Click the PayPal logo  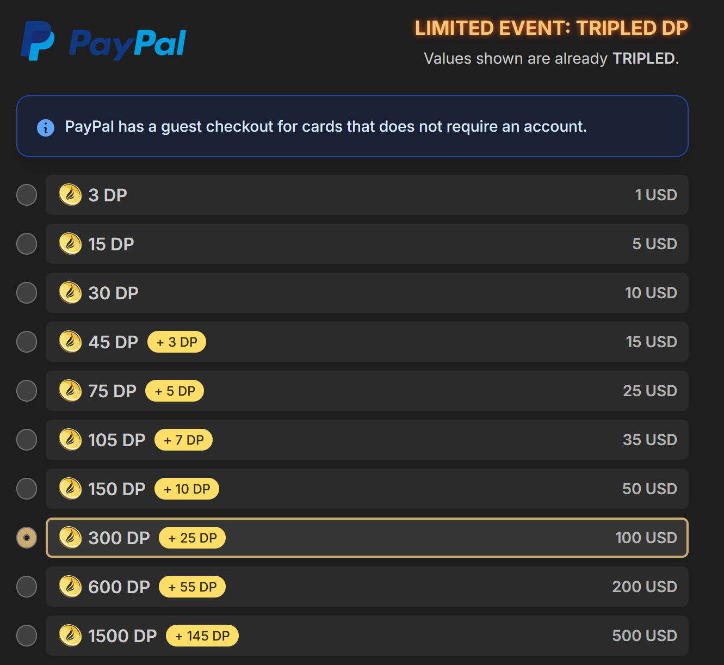103,41
